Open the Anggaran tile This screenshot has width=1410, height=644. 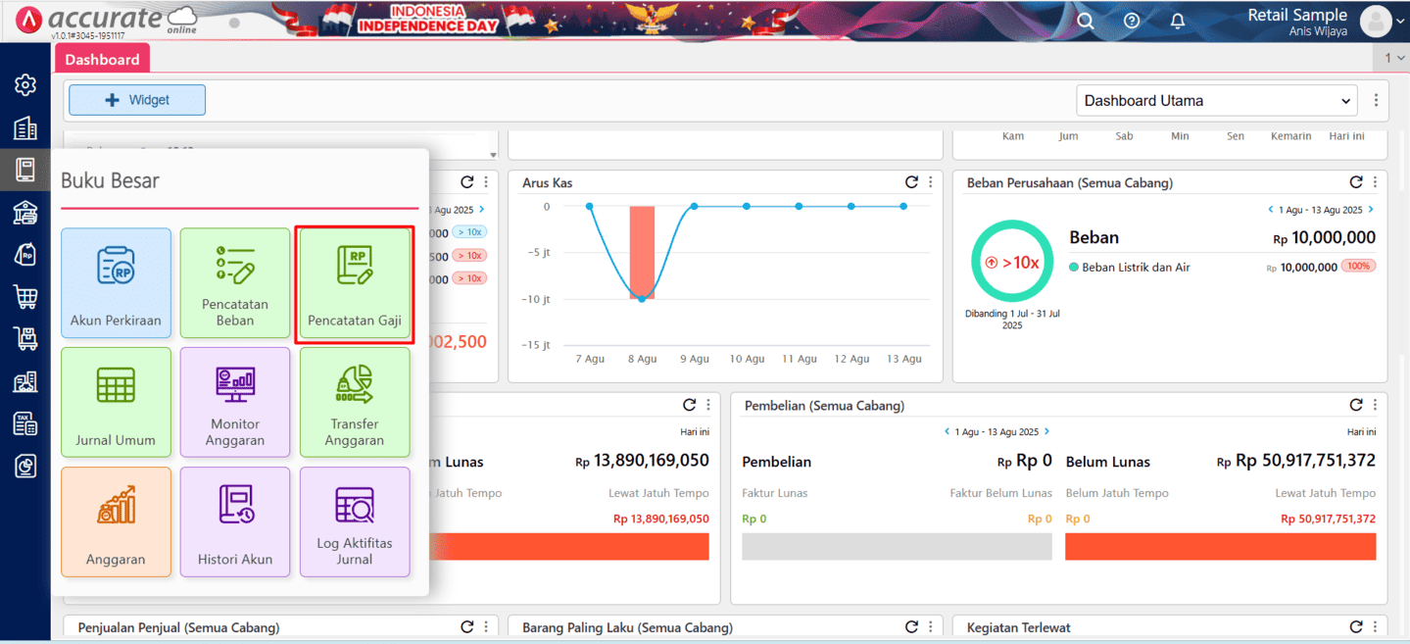click(x=116, y=521)
